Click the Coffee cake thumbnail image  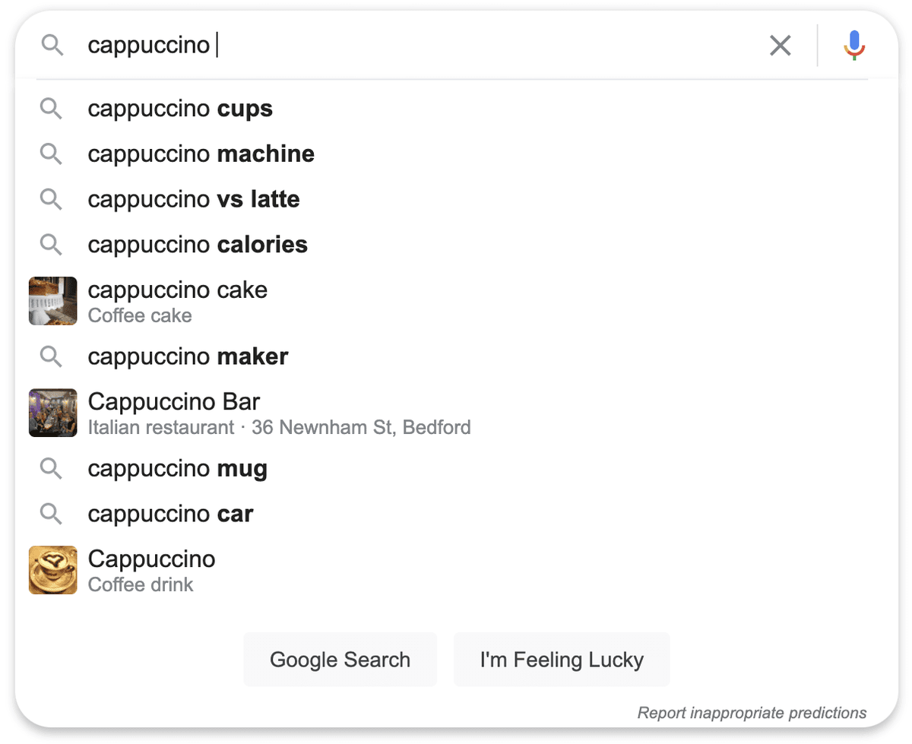[x=52, y=301]
